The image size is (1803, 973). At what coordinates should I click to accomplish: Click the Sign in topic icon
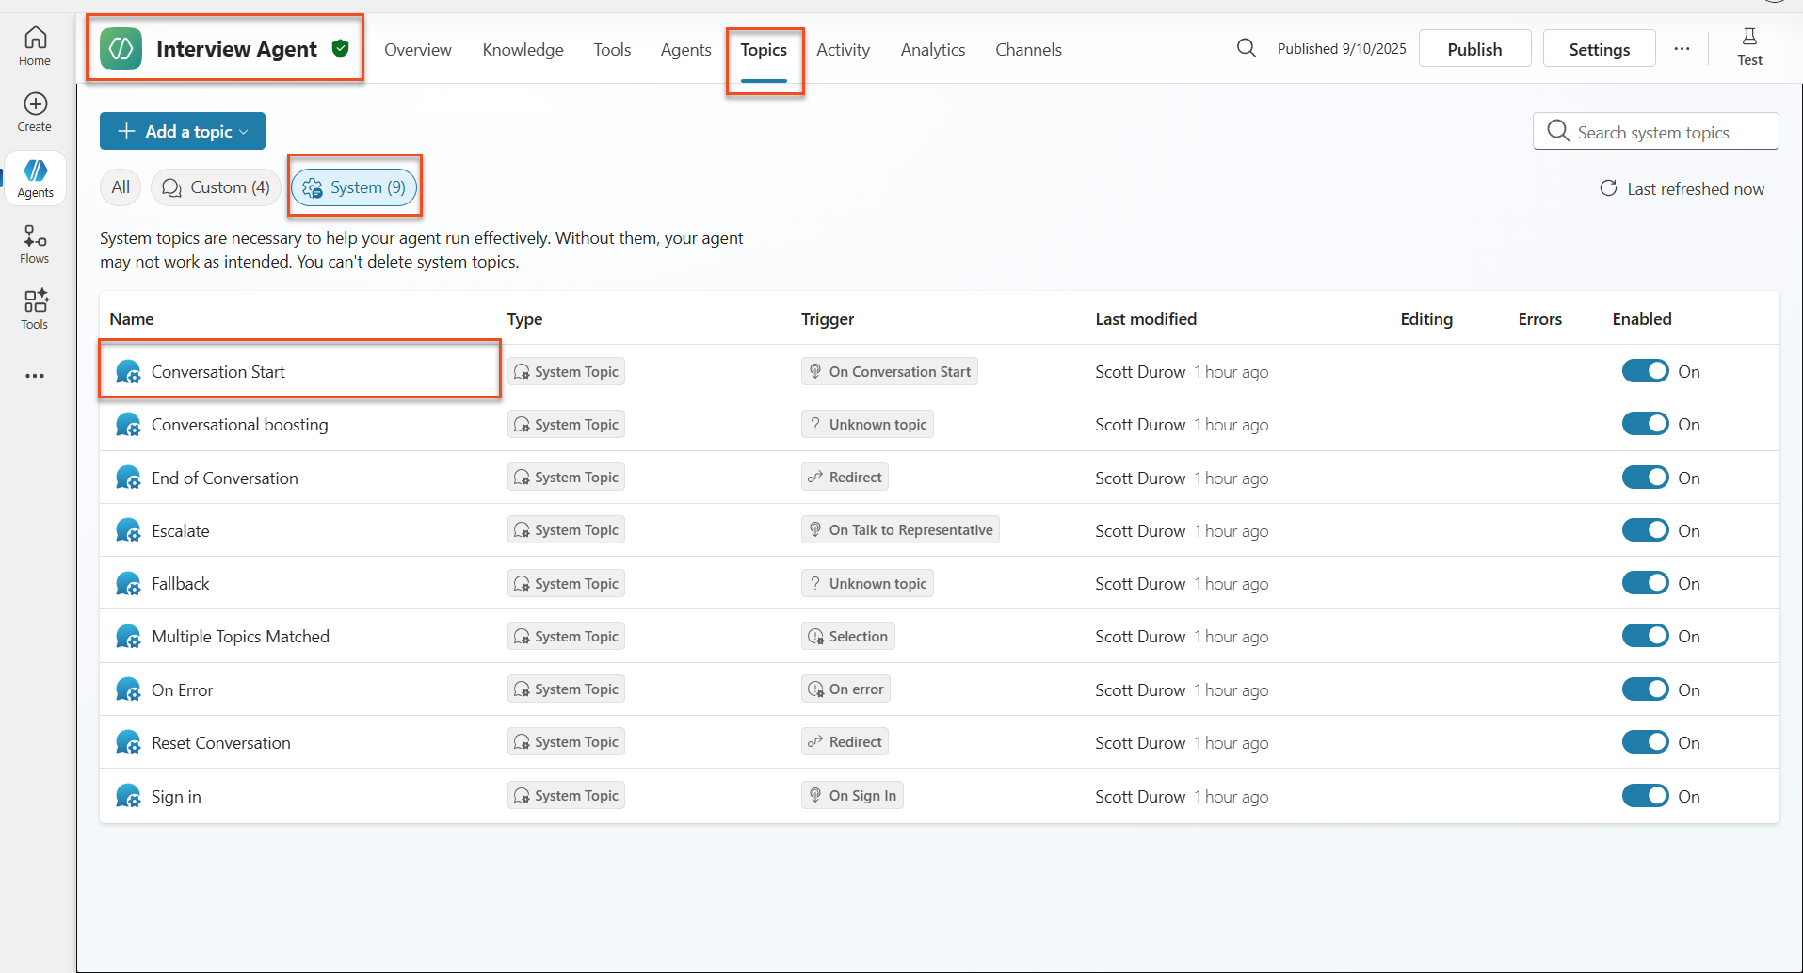pos(128,797)
